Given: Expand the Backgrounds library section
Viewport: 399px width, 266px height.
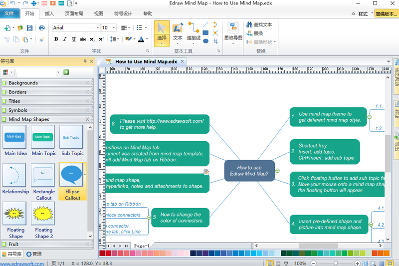Looking at the screenshot, I should (x=46, y=83).
